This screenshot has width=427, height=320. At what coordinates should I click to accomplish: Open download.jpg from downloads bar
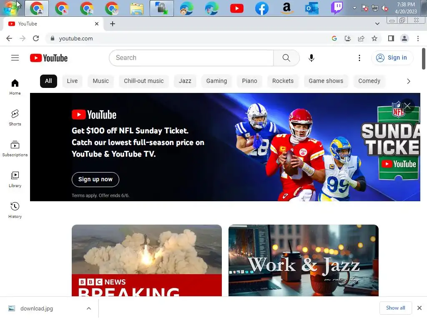37,308
